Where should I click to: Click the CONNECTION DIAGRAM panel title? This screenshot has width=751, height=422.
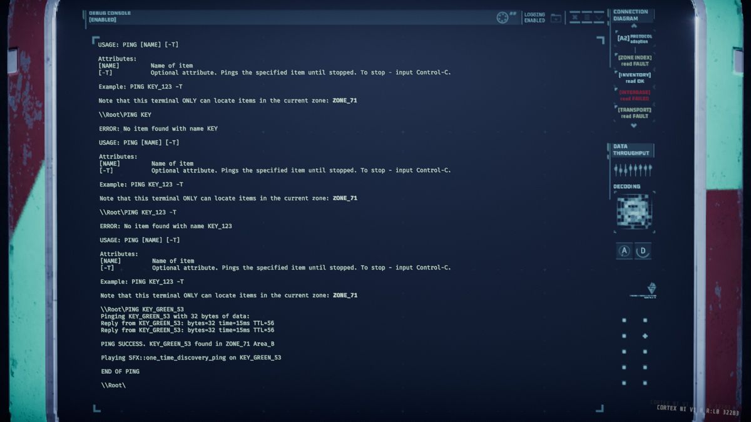[x=632, y=14]
